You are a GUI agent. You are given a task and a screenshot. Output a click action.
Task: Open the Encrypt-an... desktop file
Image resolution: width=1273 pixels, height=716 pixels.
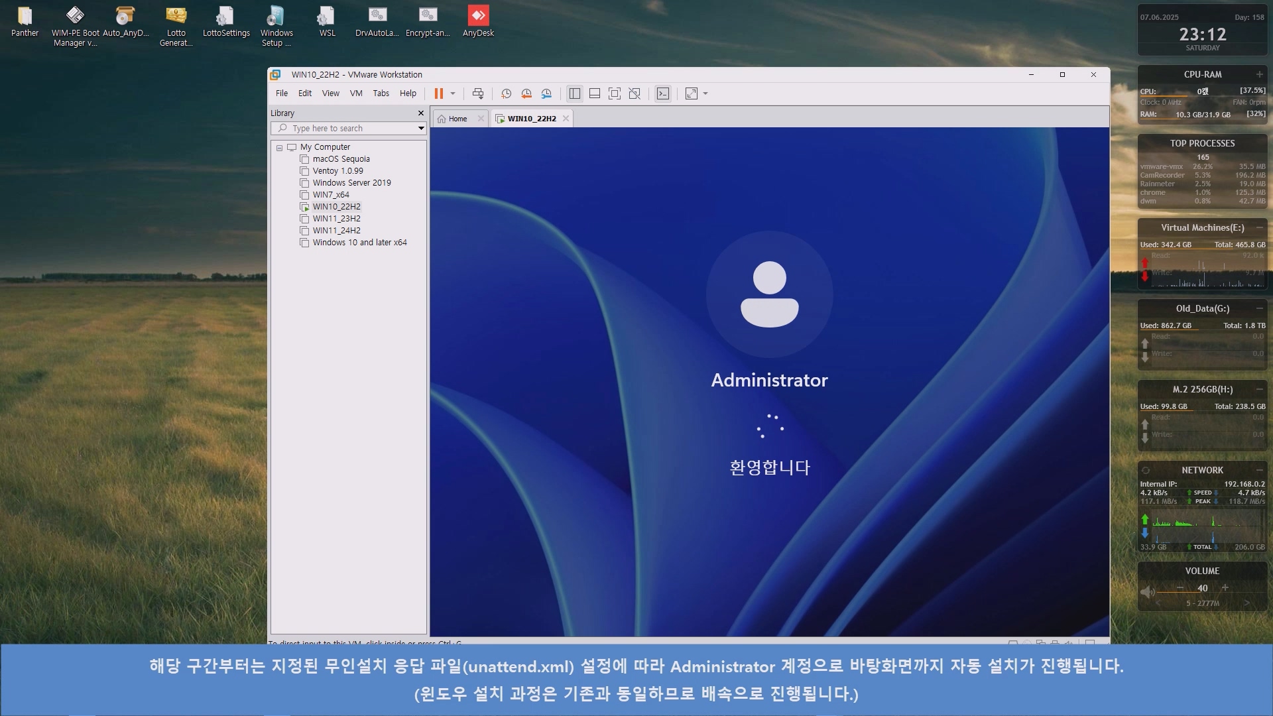(x=428, y=22)
